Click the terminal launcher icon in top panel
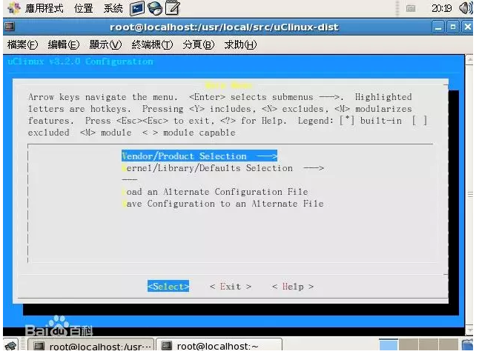This screenshot has width=479, height=357. click(x=137, y=9)
